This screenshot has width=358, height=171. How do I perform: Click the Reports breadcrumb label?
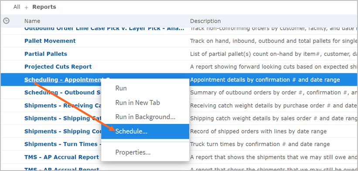[44, 7]
